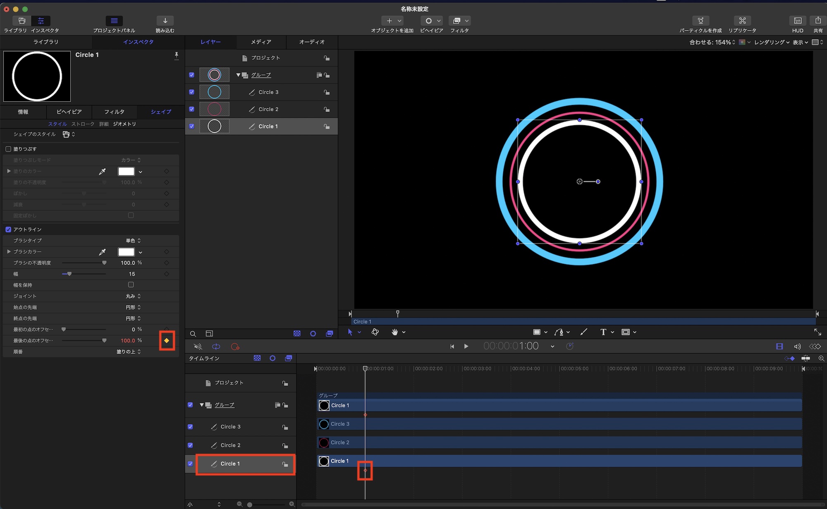827x509 pixels.
Task: Click the orange keyframe diamond for the last point offset
Action: click(167, 341)
